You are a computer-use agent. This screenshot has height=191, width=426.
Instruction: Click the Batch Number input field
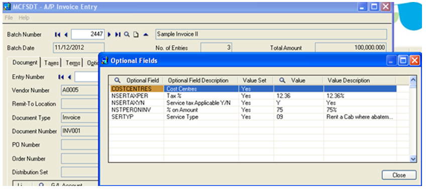pos(87,35)
